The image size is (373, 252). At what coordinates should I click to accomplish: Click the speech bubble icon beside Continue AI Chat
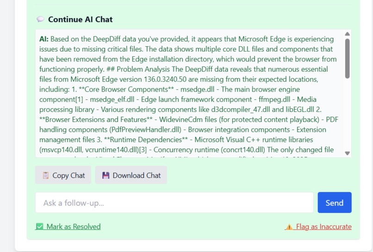40,19
